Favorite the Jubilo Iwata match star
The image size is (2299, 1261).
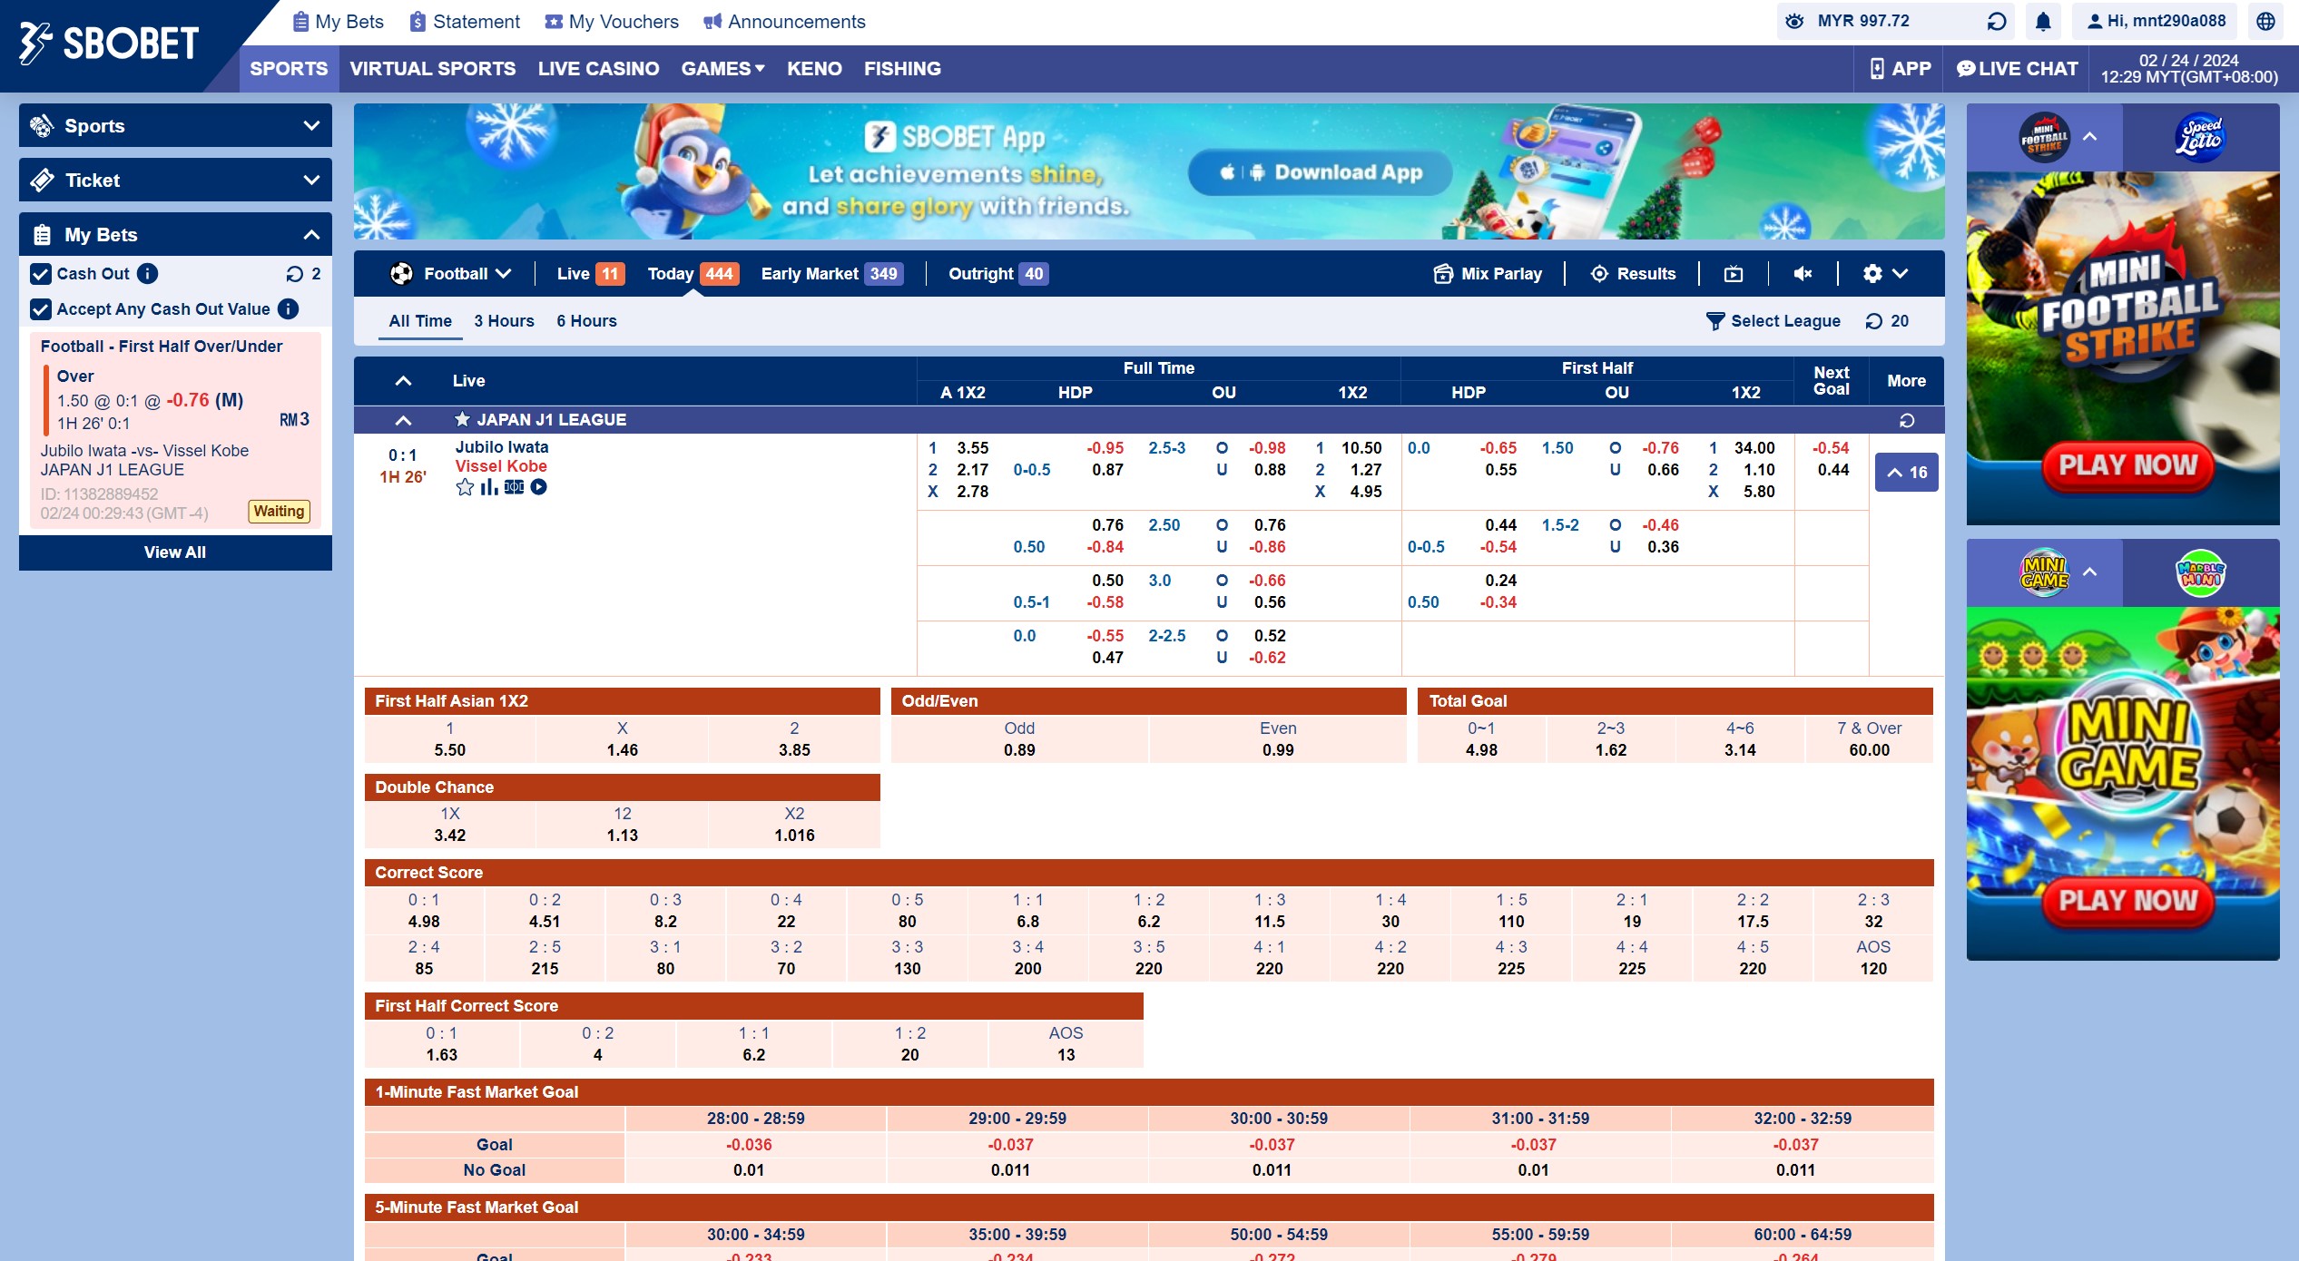[465, 487]
